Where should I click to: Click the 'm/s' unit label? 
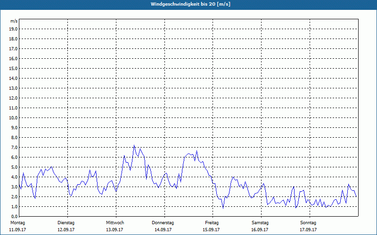14,21
